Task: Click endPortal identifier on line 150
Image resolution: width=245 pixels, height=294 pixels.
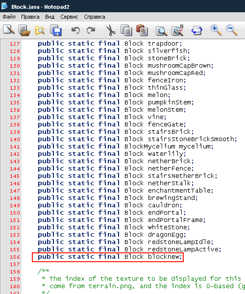Action: (166, 213)
